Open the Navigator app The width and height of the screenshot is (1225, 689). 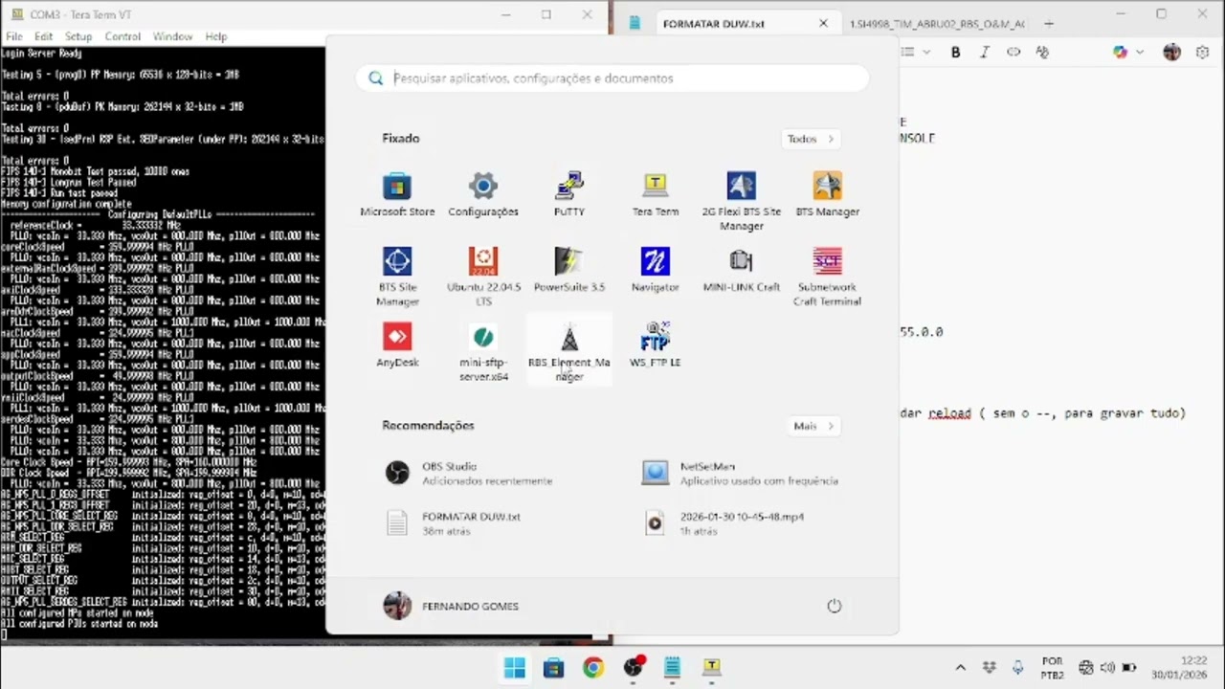coord(656,270)
